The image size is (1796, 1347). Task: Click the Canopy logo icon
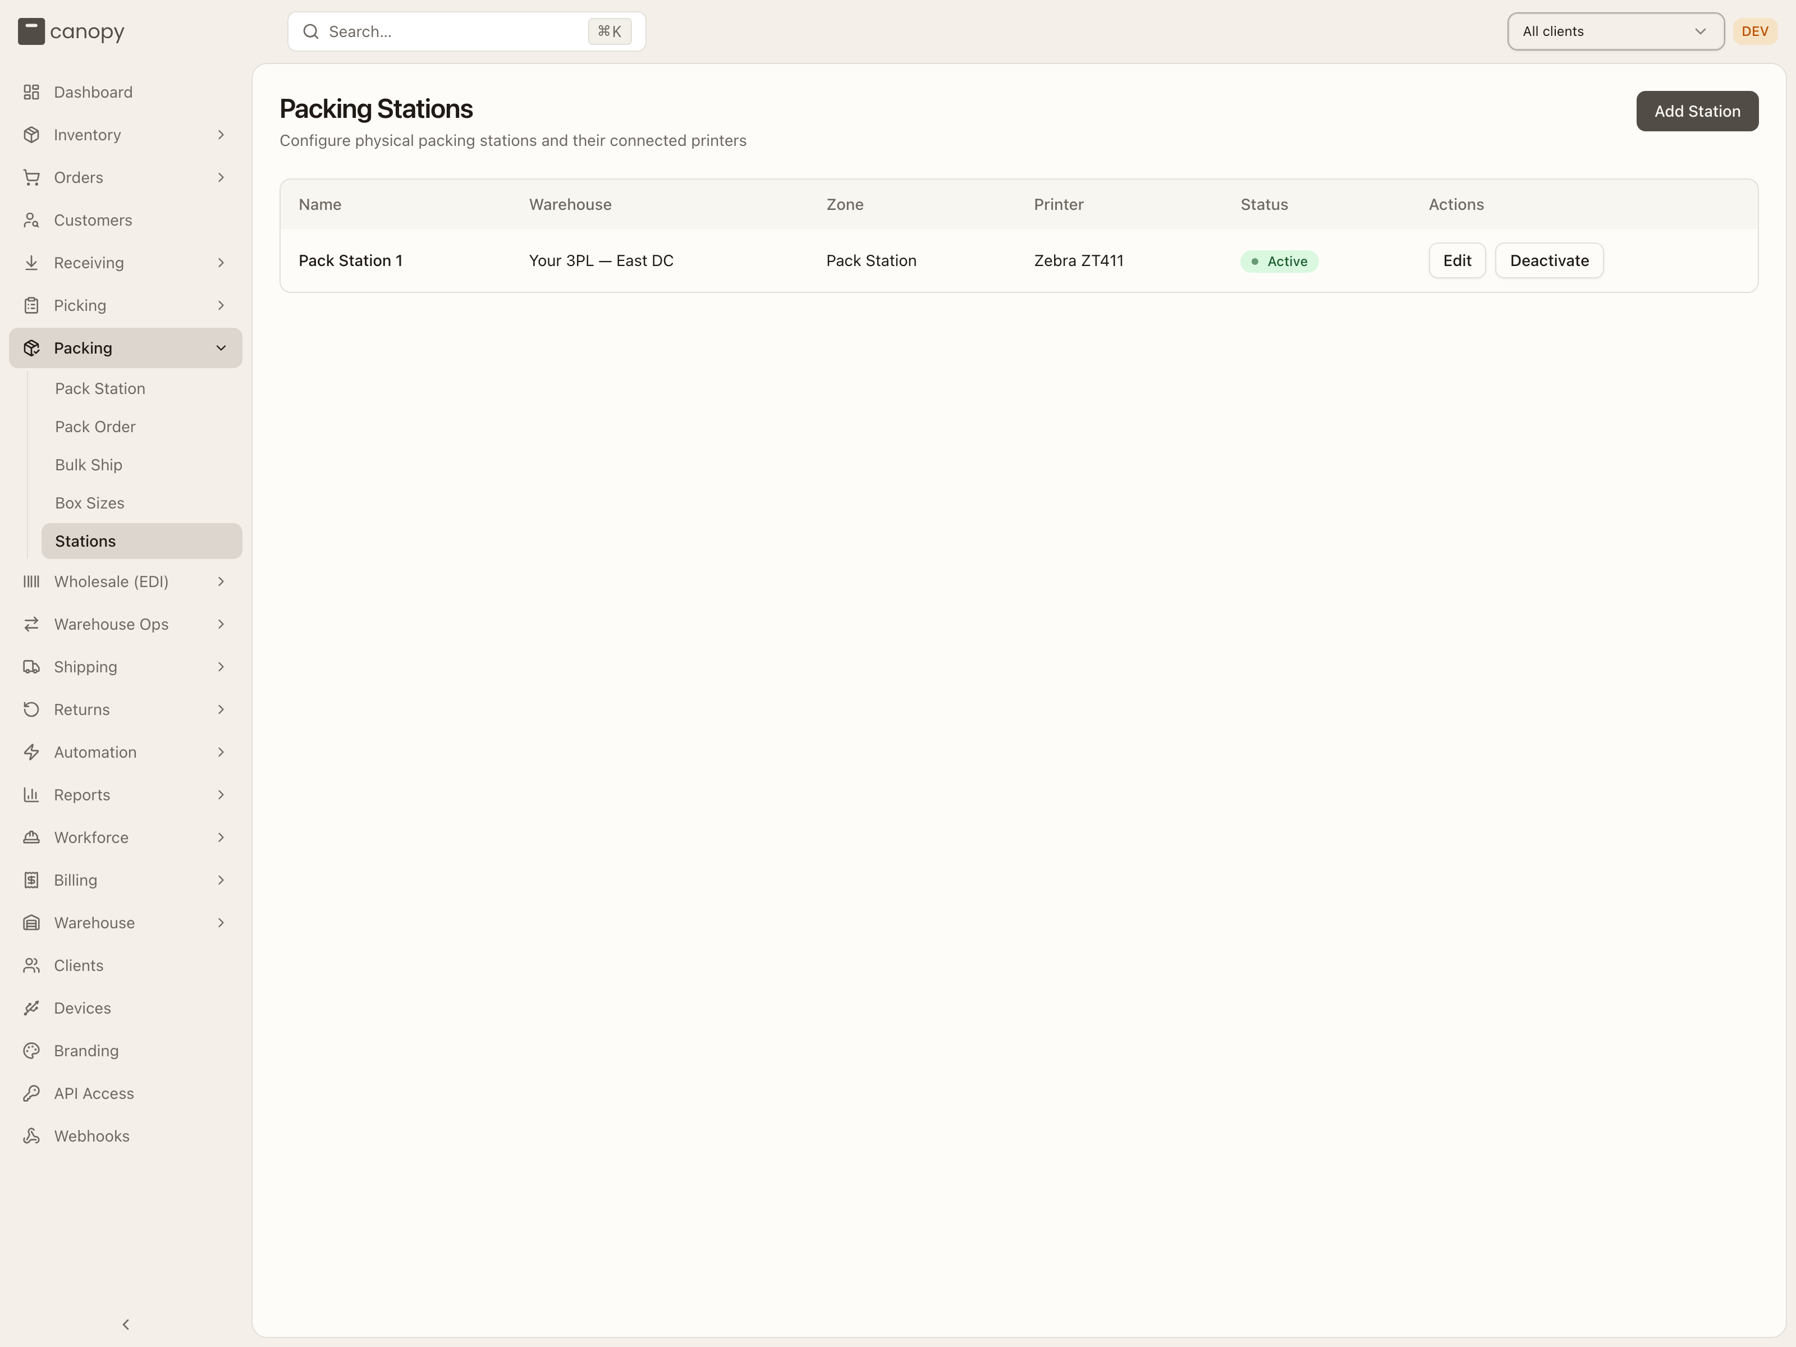(x=31, y=31)
